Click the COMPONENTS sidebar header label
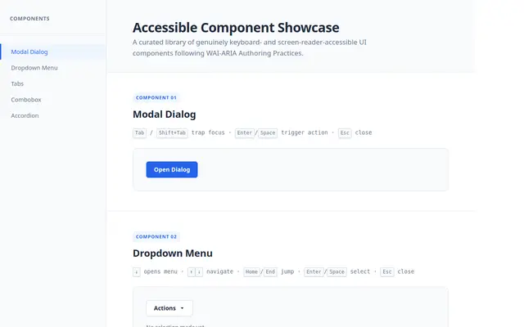The width and height of the screenshot is (524, 327). (x=29, y=19)
